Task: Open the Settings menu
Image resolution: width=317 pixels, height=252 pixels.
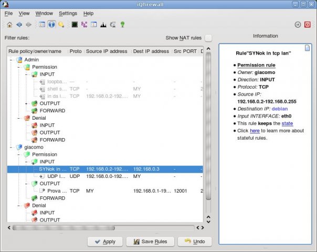Action: pyautogui.click(x=68, y=13)
